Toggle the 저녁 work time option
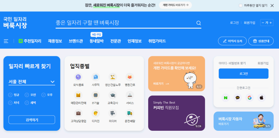 click(x=14, y=103)
